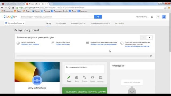The image size is (171, 96).
Task: Open the Переводчик Google bookmark
Action: (x=59, y=11)
